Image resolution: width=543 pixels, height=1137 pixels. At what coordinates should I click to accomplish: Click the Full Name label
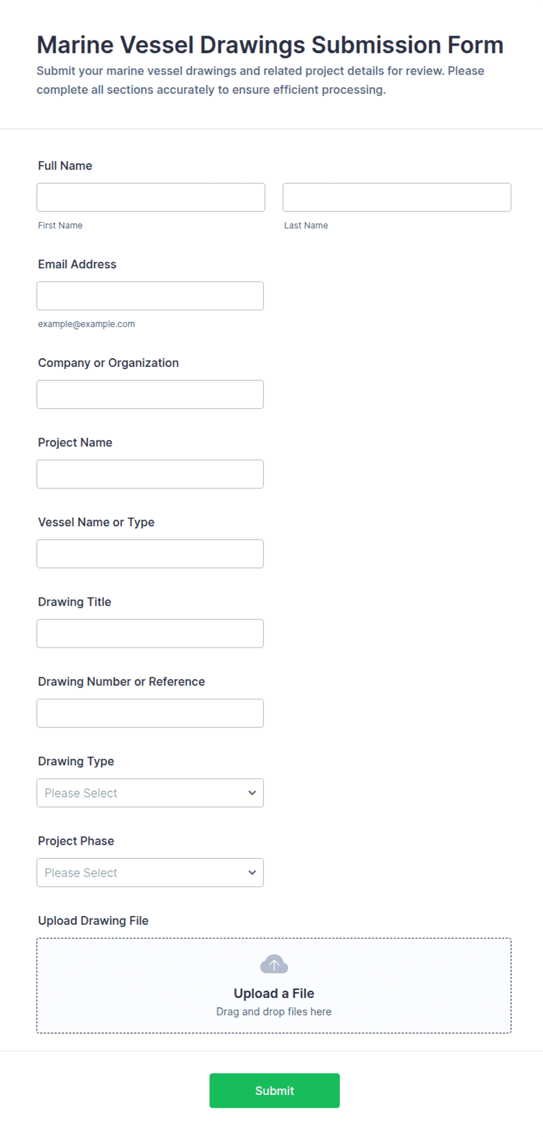(65, 166)
